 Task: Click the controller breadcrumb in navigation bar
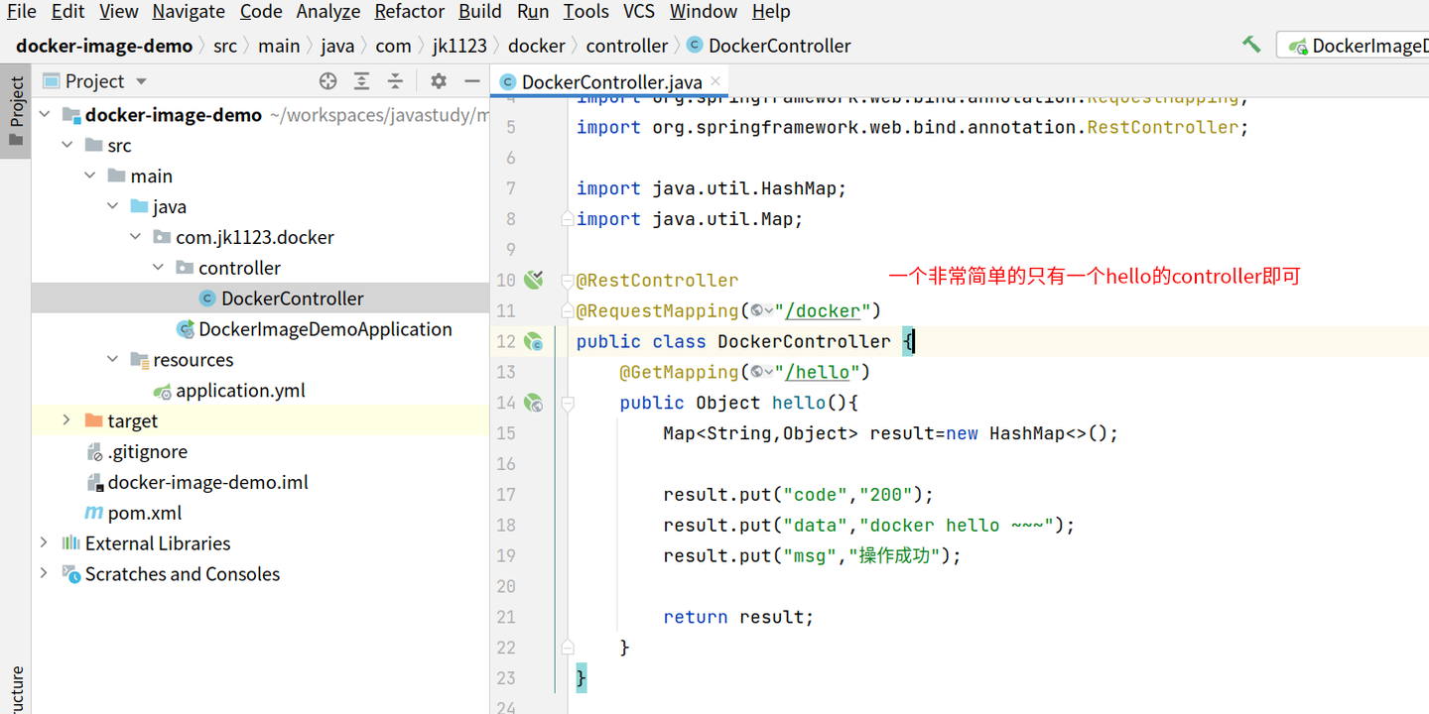point(627,45)
